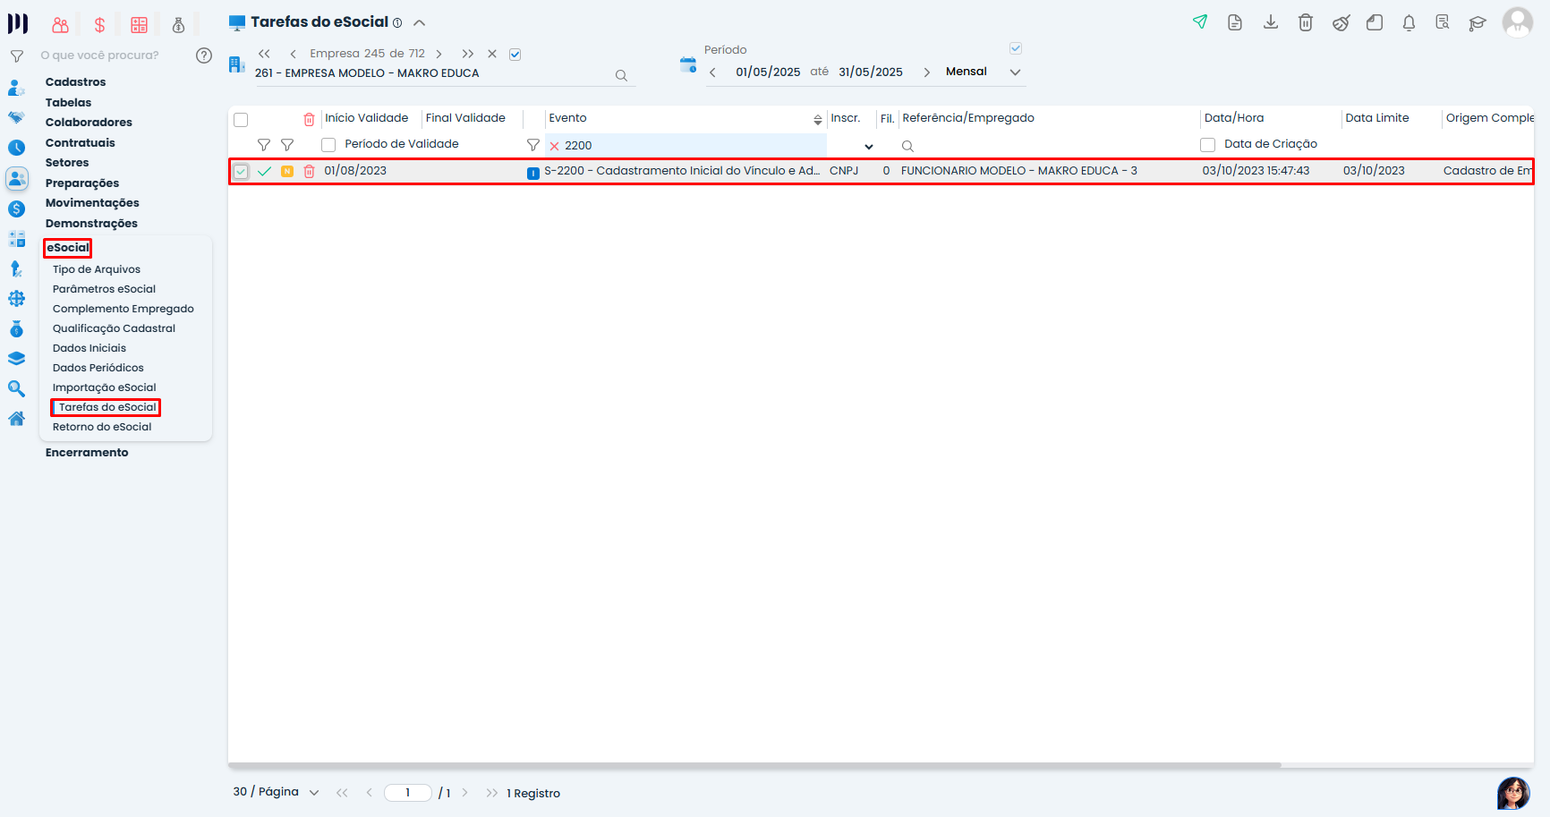
Task: Jump to the first company
Action: pos(264,55)
